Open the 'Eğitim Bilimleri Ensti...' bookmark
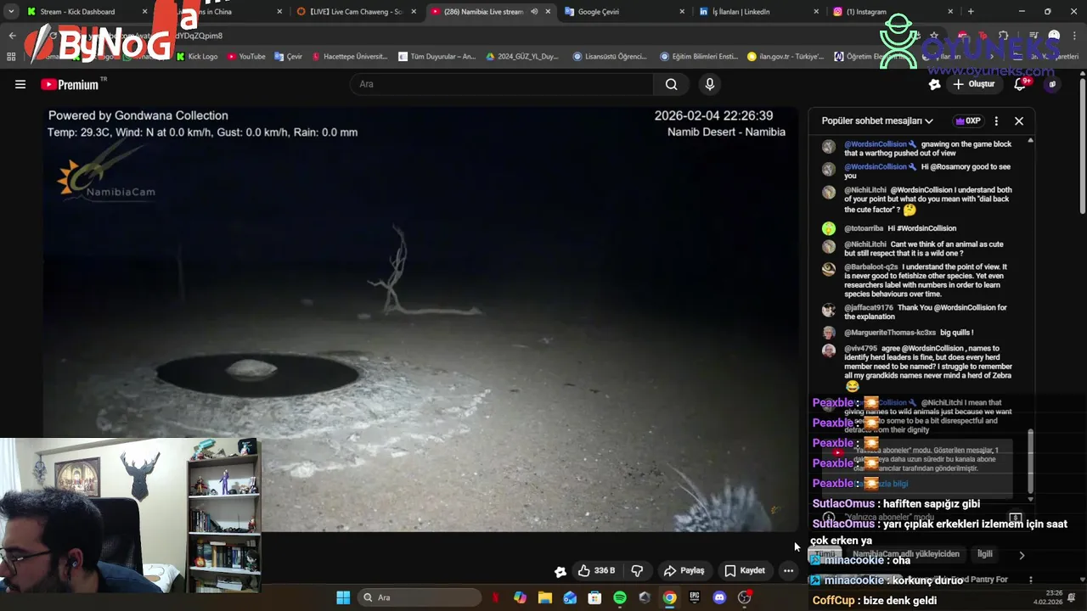Image resolution: width=1087 pixels, height=611 pixels. (x=699, y=57)
